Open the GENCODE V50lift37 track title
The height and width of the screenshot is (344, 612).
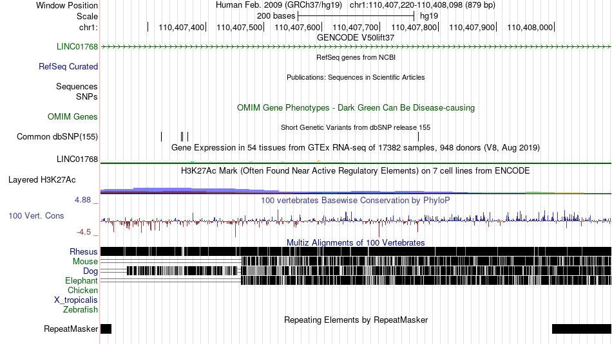click(x=356, y=38)
